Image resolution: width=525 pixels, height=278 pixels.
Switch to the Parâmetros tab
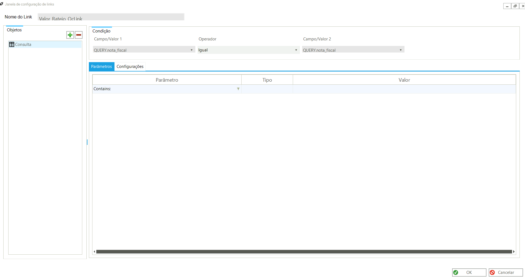click(x=102, y=67)
